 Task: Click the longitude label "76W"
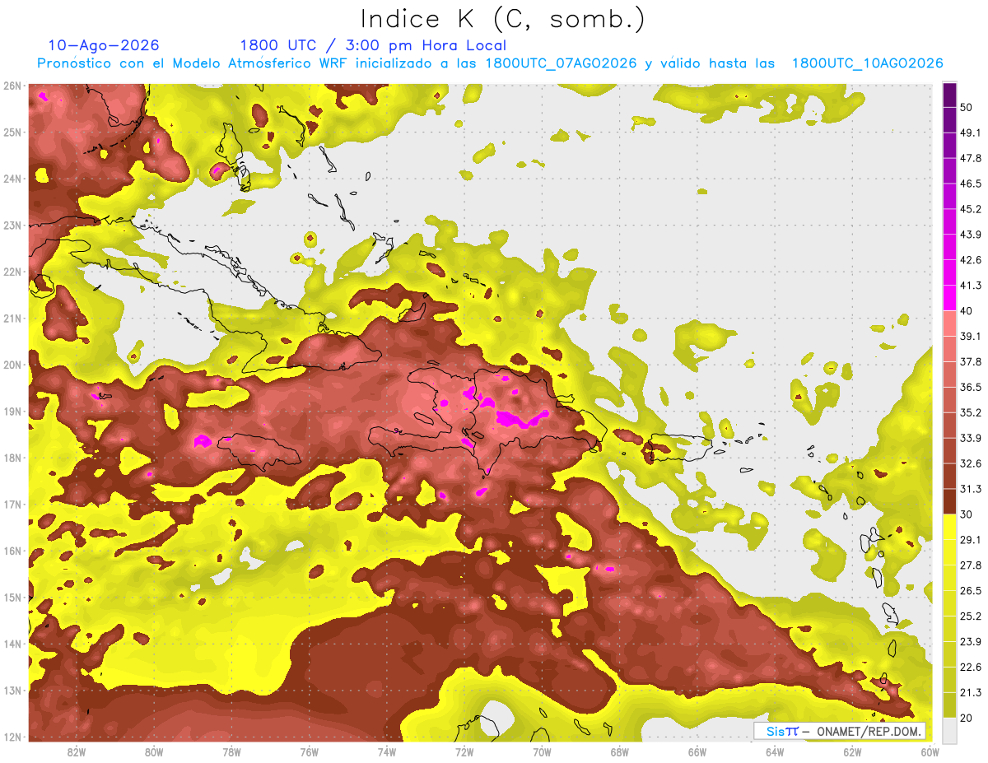click(x=309, y=752)
